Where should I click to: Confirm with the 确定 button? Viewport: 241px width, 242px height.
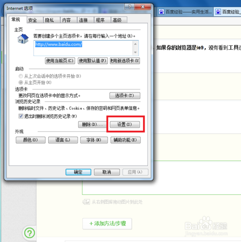pos(78,172)
